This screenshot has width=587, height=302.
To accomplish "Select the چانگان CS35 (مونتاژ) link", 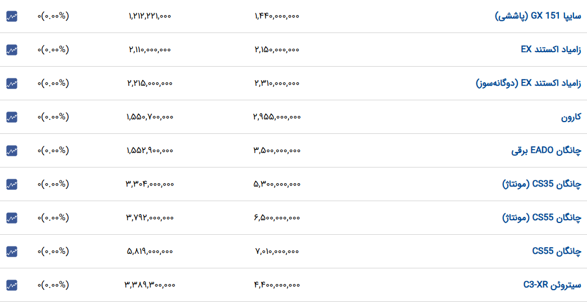I will pos(542,184).
